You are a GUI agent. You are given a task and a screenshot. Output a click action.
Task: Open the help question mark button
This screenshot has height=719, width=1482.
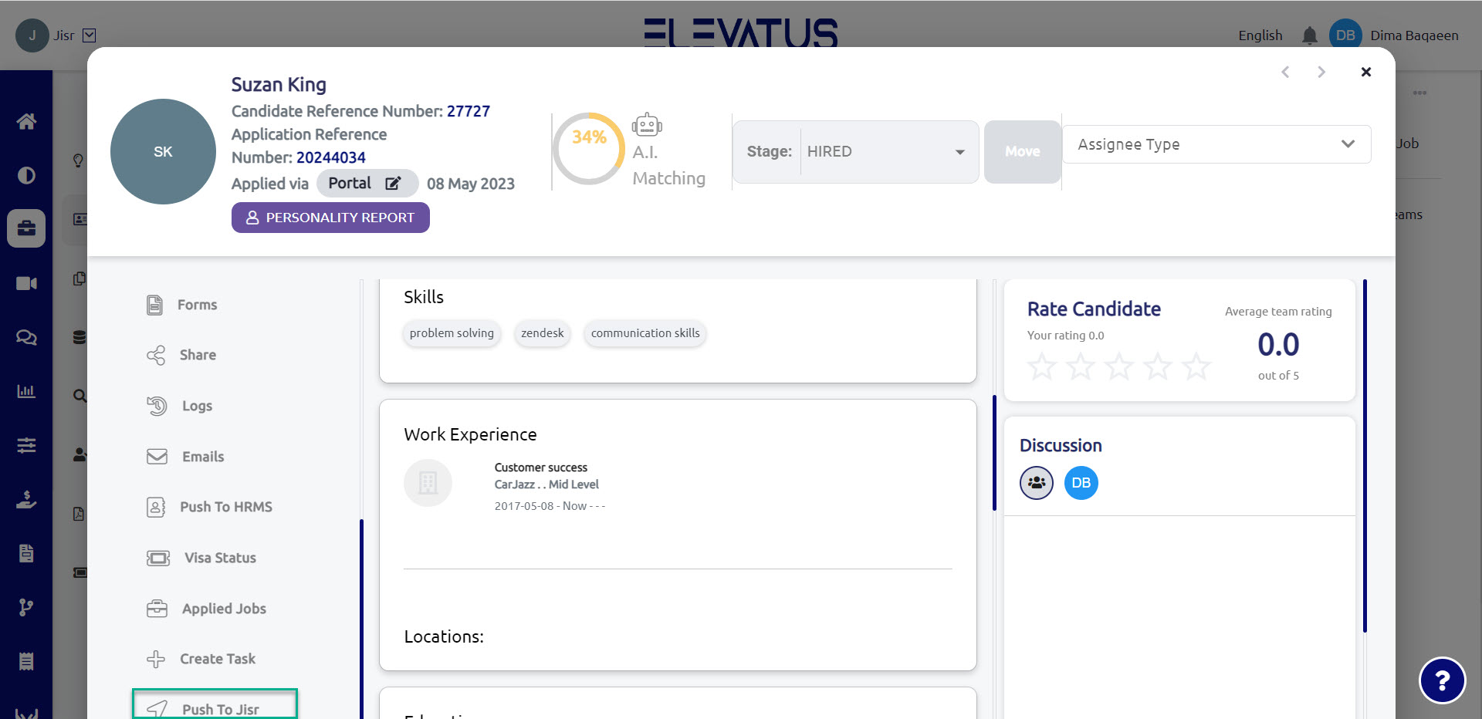coord(1441,680)
